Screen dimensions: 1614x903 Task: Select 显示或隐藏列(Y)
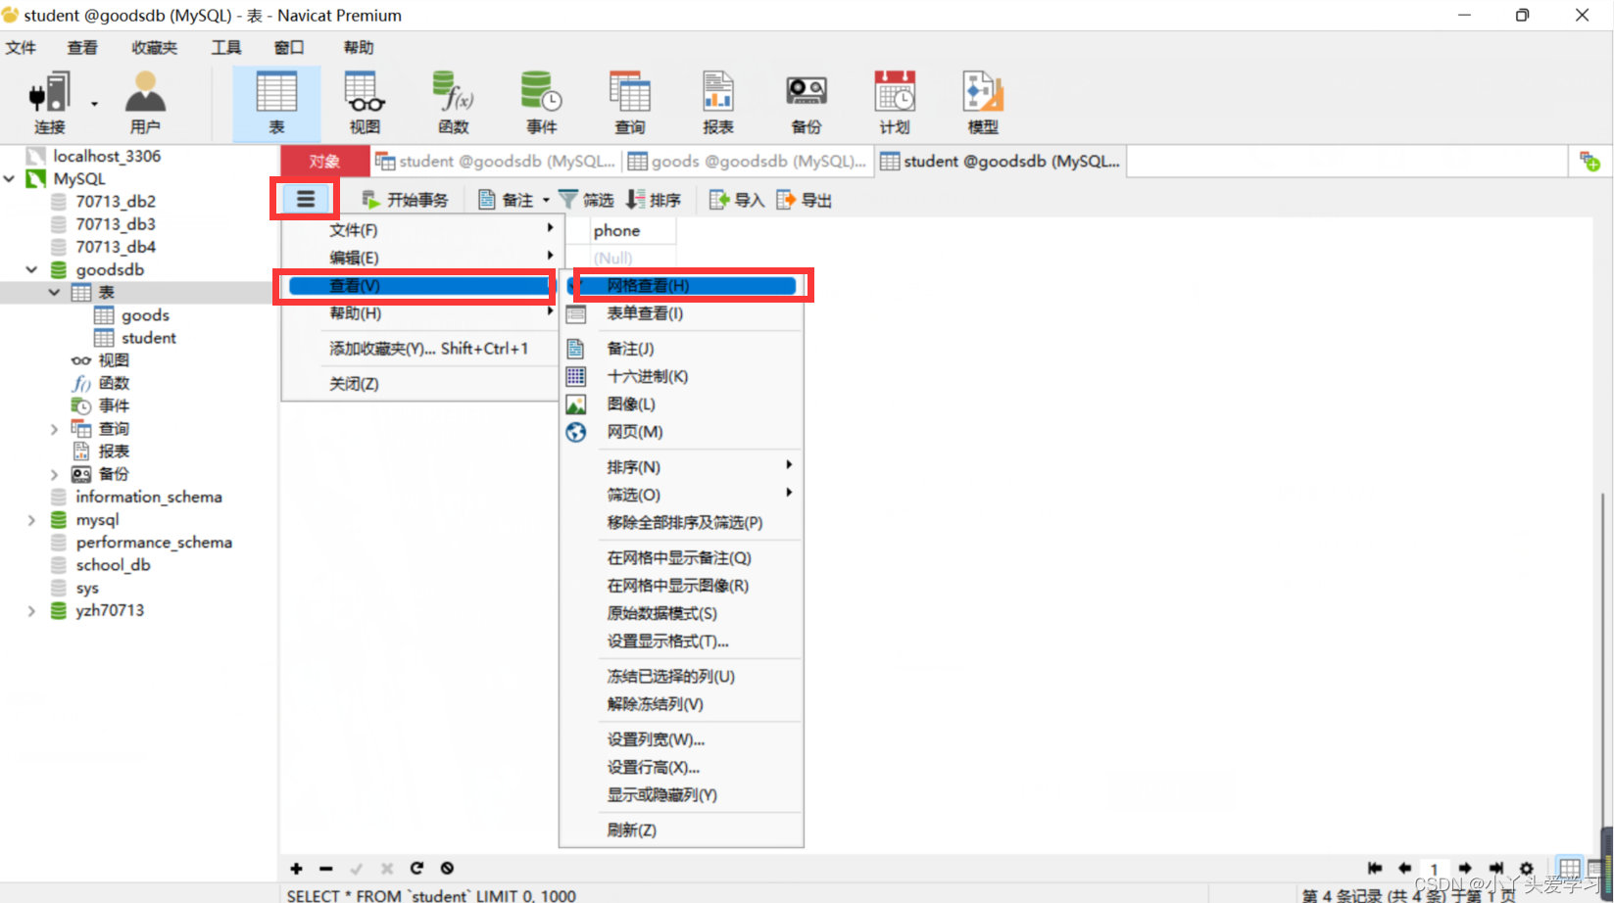682,795
